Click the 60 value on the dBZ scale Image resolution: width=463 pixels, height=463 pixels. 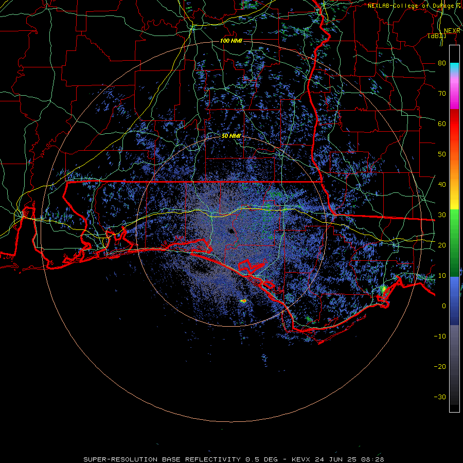442,124
